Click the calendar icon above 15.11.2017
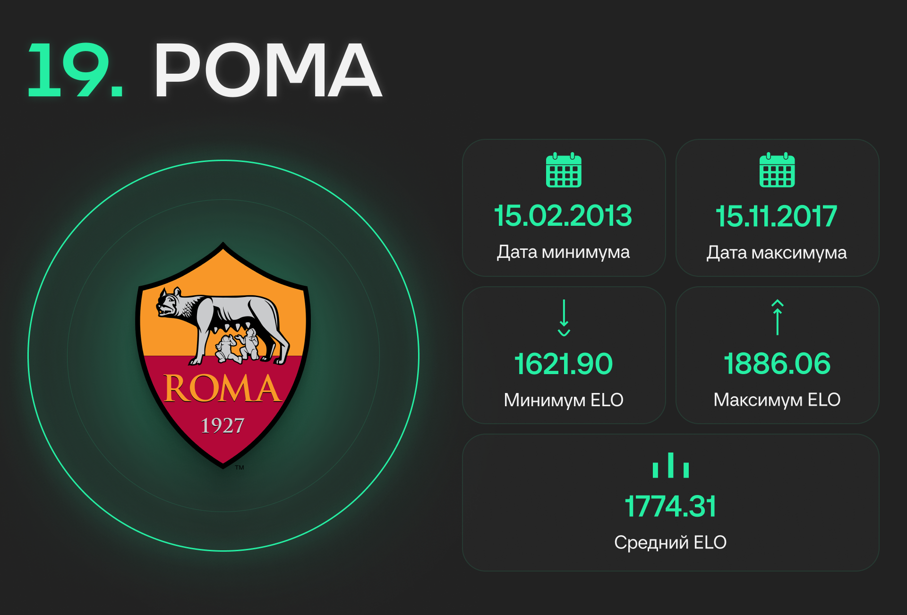Viewport: 907px width, 615px height. click(777, 170)
